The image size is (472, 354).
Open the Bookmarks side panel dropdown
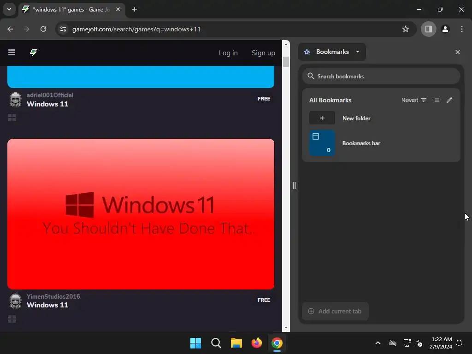332,52
